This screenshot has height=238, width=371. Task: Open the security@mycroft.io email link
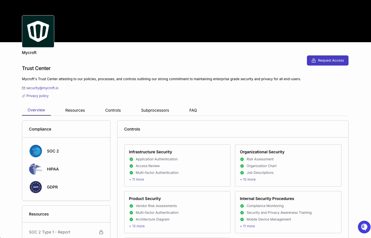42,88
